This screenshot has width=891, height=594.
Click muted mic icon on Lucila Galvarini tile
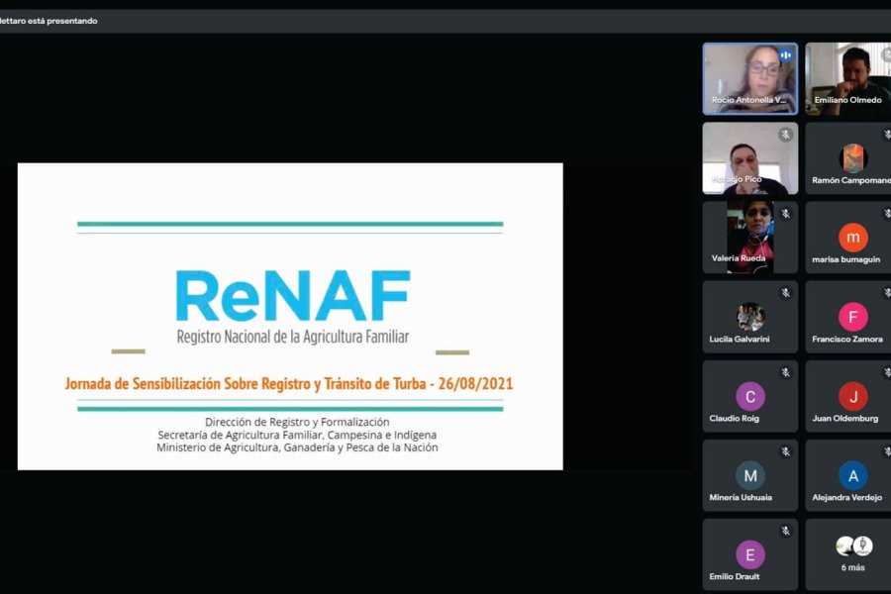click(786, 293)
